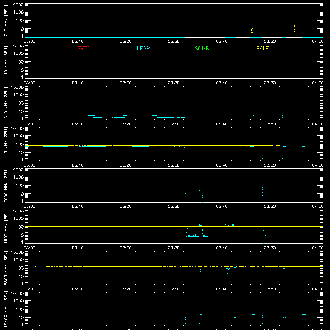The image size is (330, 330).
Task: Click the 03:00 time label under the 245 MHz panel
Action: (29, 42)
